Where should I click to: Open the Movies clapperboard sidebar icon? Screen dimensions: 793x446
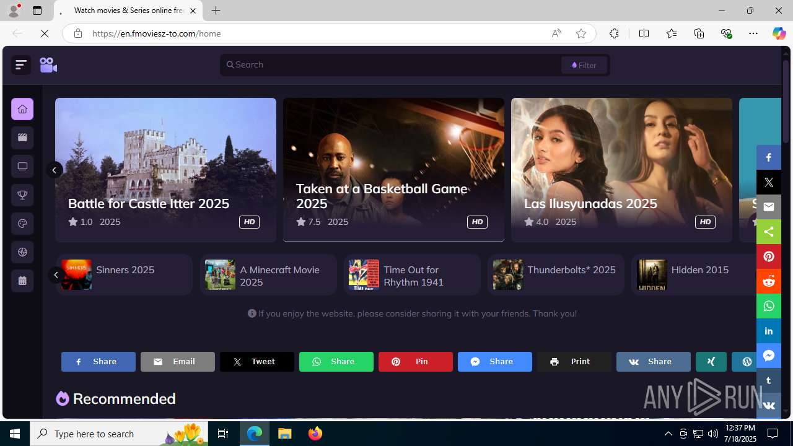(22, 138)
